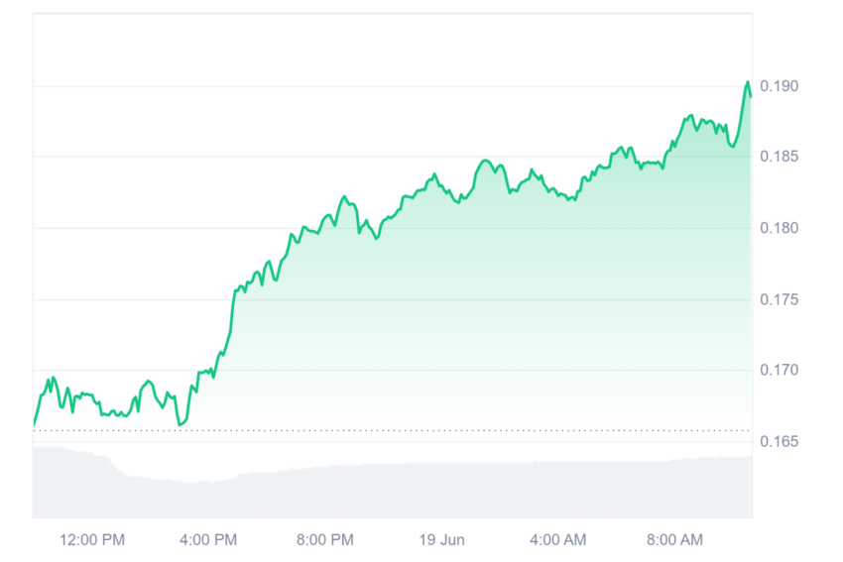The image size is (843, 562).
Task: Click the 0.170 price axis label
Action: coord(779,370)
